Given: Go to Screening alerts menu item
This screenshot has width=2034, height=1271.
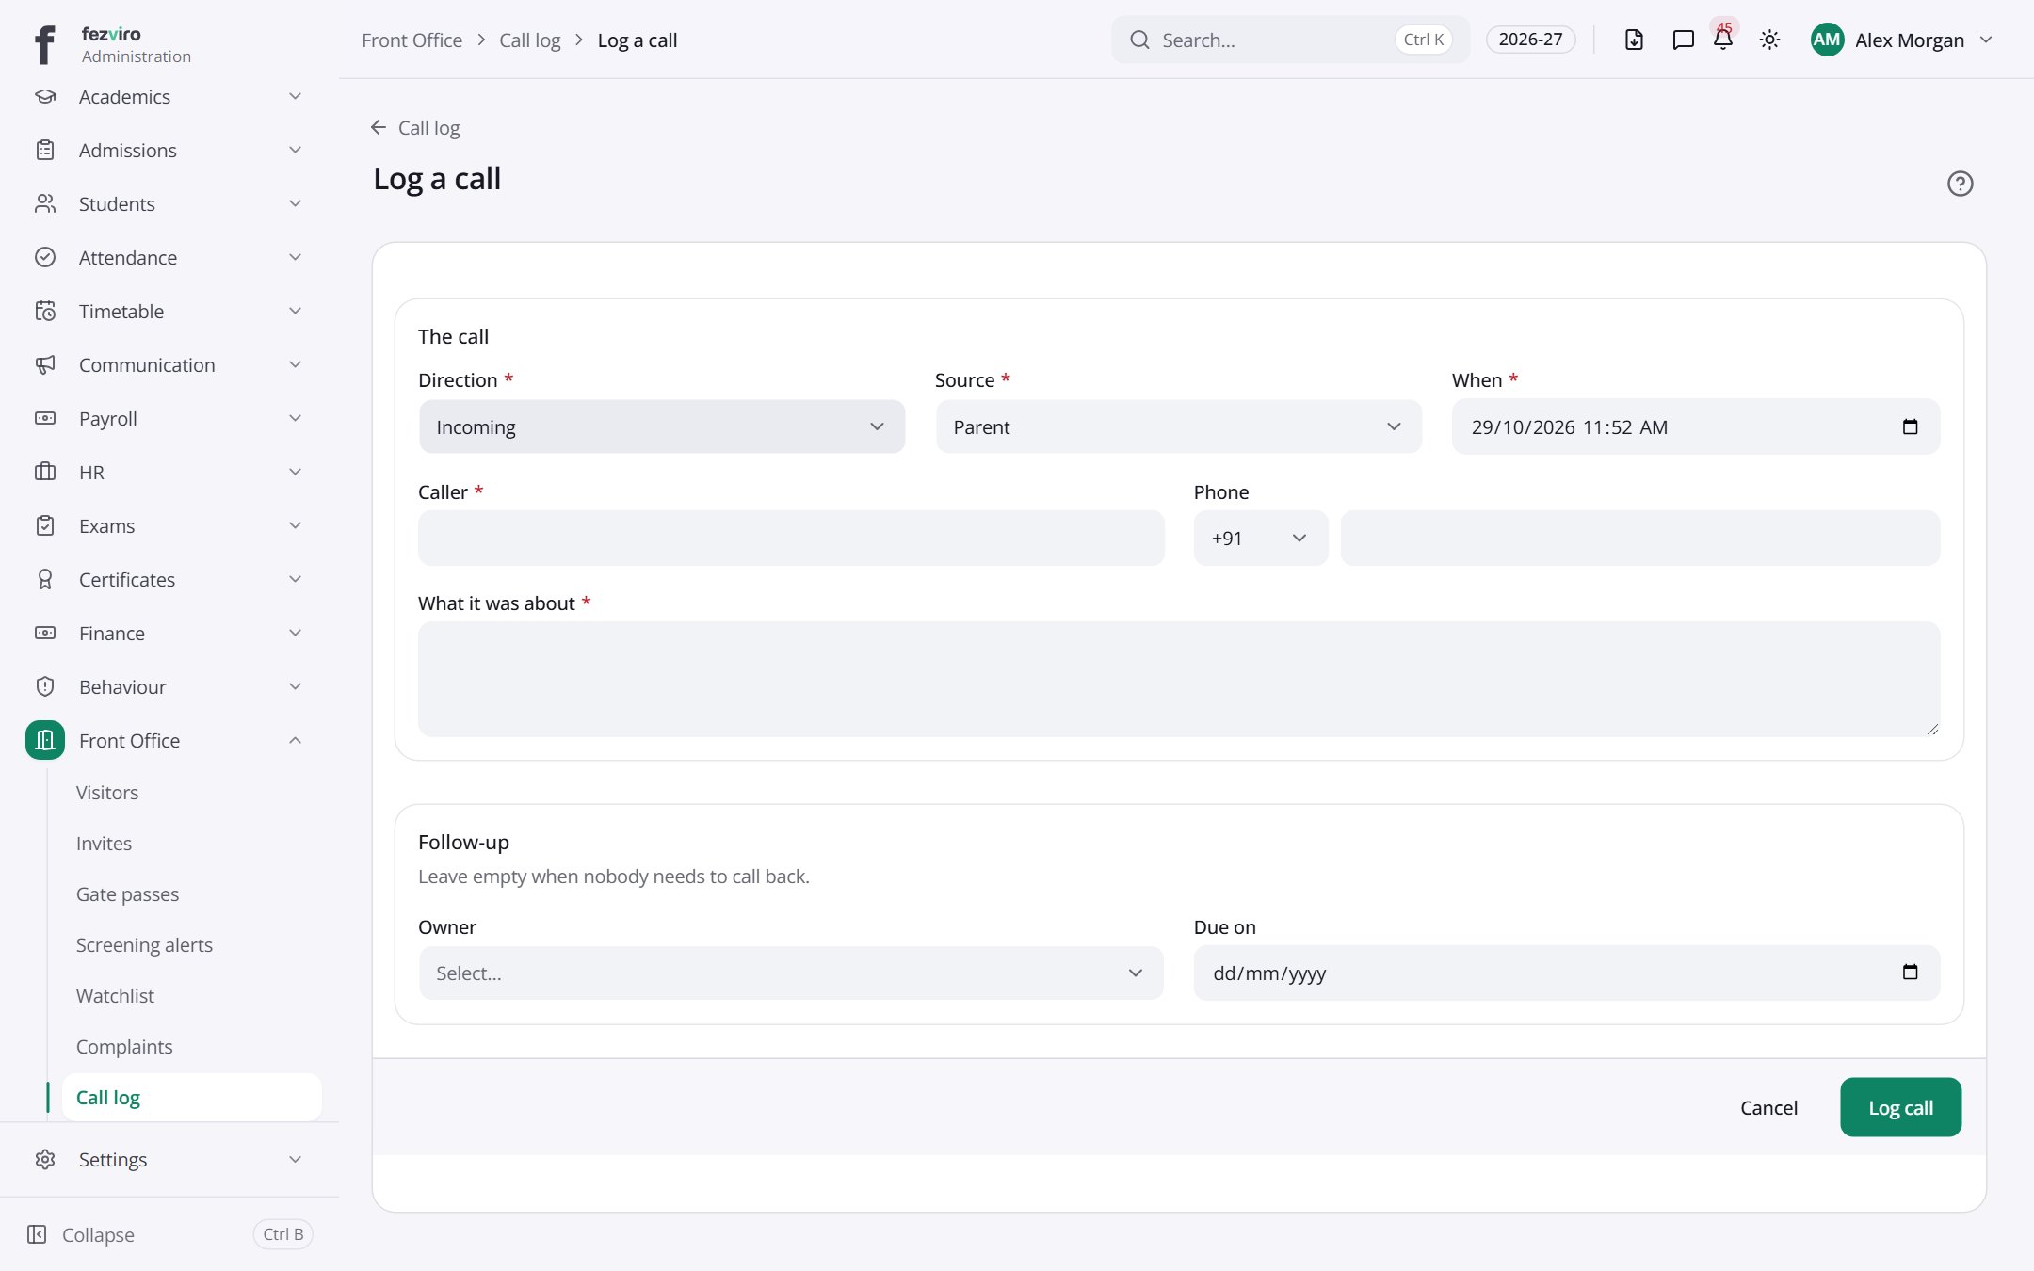Looking at the screenshot, I should [144, 945].
